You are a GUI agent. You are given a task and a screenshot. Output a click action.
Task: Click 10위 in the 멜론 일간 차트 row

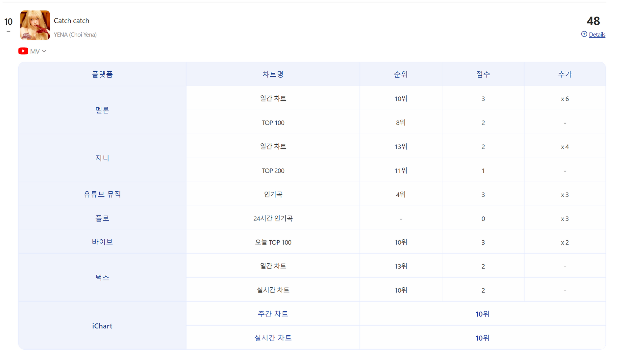(x=401, y=99)
